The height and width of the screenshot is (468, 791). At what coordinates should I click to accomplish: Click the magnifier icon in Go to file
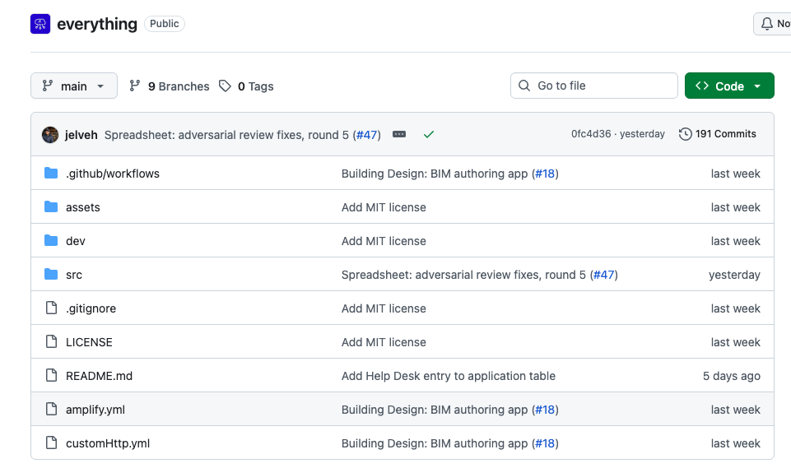pyautogui.click(x=524, y=86)
